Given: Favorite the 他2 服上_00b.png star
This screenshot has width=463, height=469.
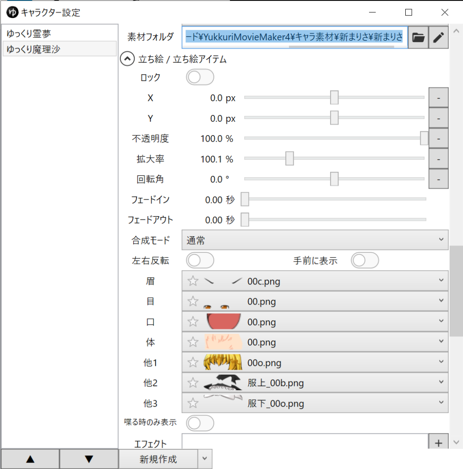Looking at the screenshot, I should point(193,382).
